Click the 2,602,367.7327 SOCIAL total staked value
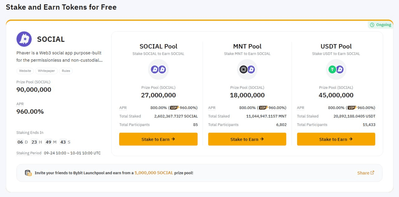 click(176, 116)
